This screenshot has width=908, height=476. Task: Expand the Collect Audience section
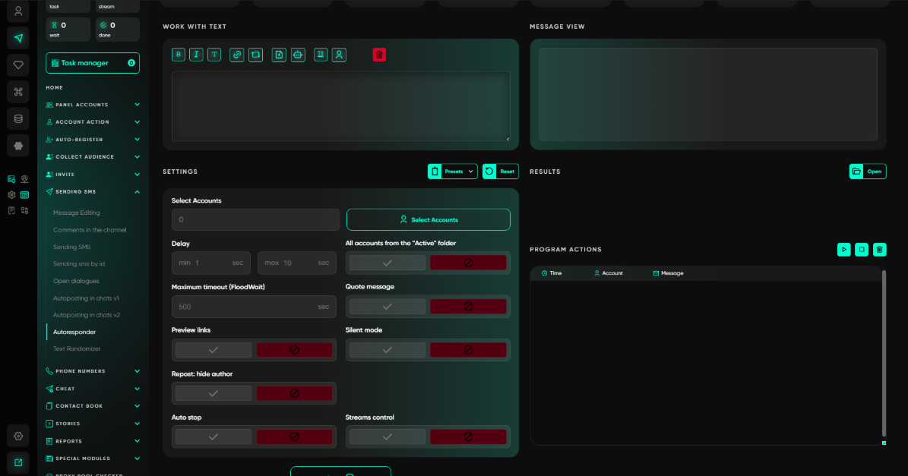(x=93, y=156)
